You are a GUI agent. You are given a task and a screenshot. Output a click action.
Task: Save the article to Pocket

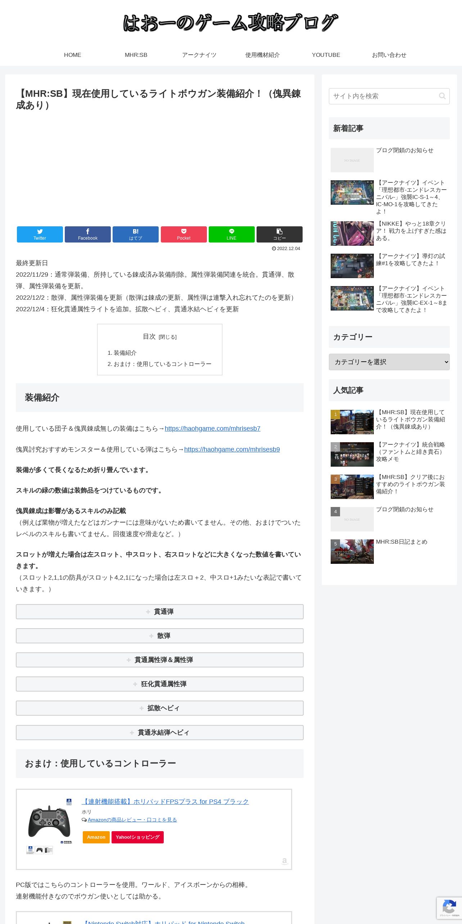click(x=184, y=234)
